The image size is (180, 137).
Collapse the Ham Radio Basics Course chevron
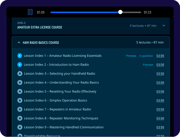click(19, 42)
